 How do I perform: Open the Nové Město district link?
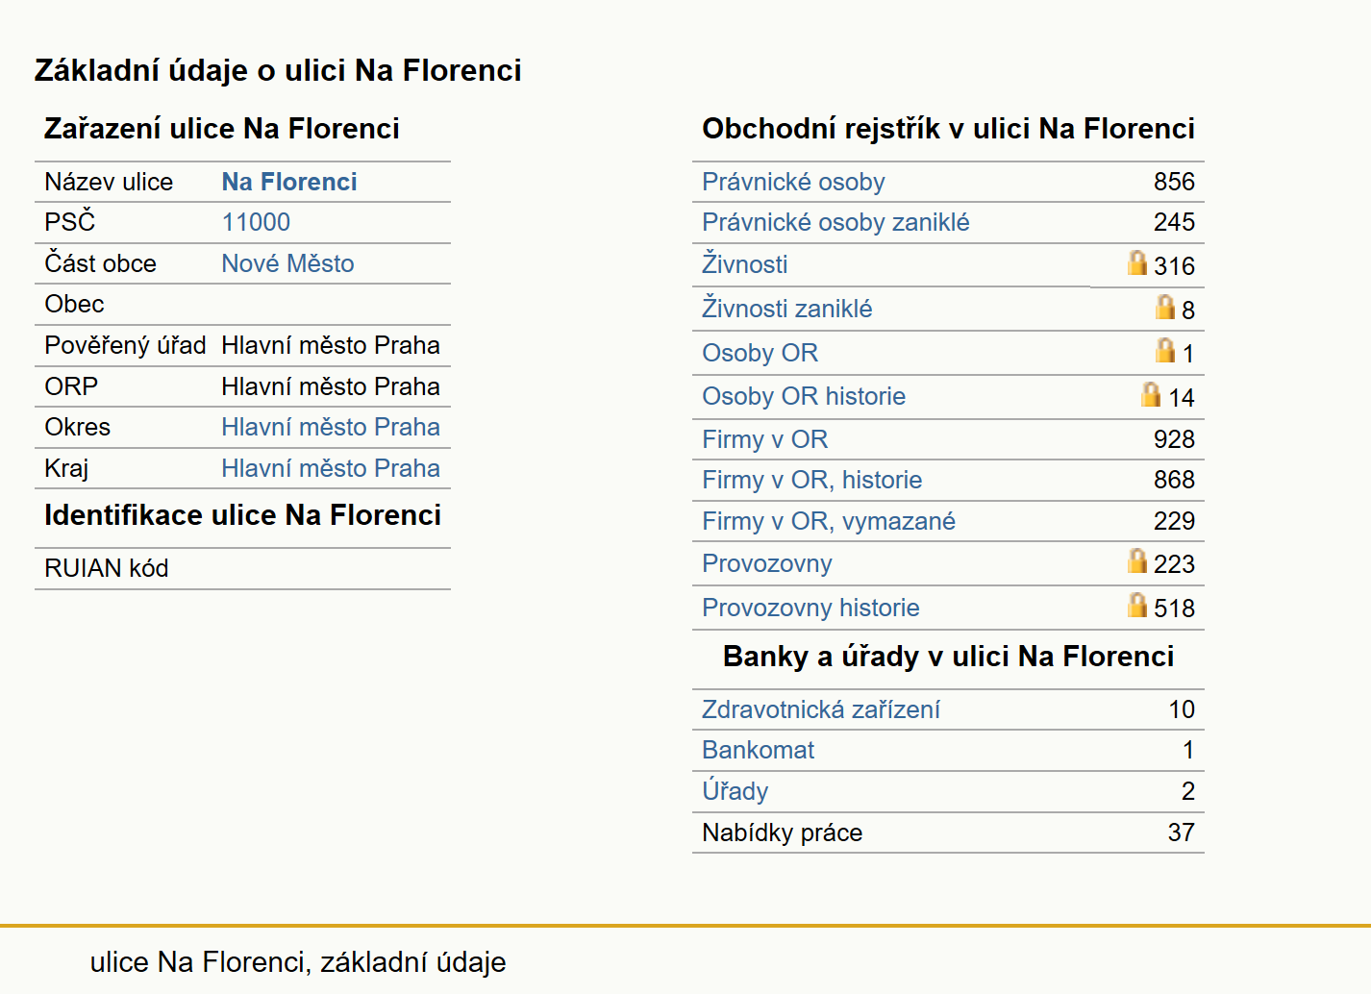[x=287, y=263]
